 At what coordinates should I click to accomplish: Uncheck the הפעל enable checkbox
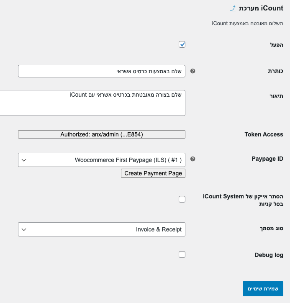coord(182,44)
